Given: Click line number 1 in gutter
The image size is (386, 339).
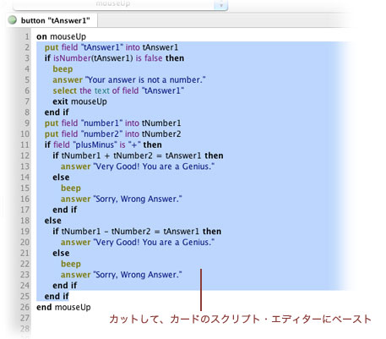Looking at the screenshot, I should [27, 36].
